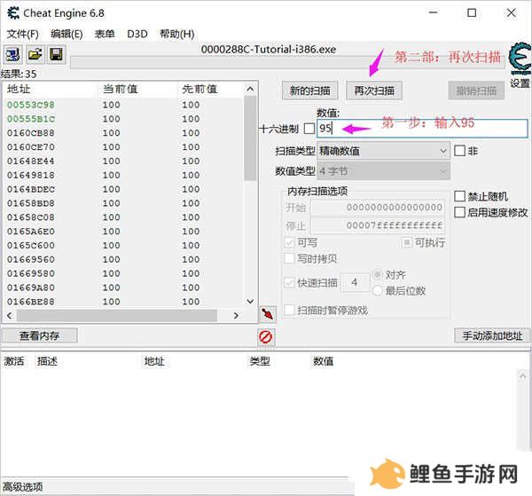Toggle the 非 checkbox
The width and height of the screenshot is (532, 496).
[x=459, y=151]
